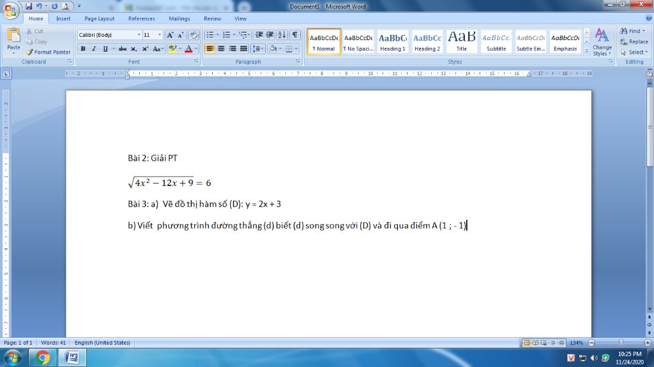Screen dimensions: 654x367
Task: Apply Heading 1 style
Action: coord(393,41)
